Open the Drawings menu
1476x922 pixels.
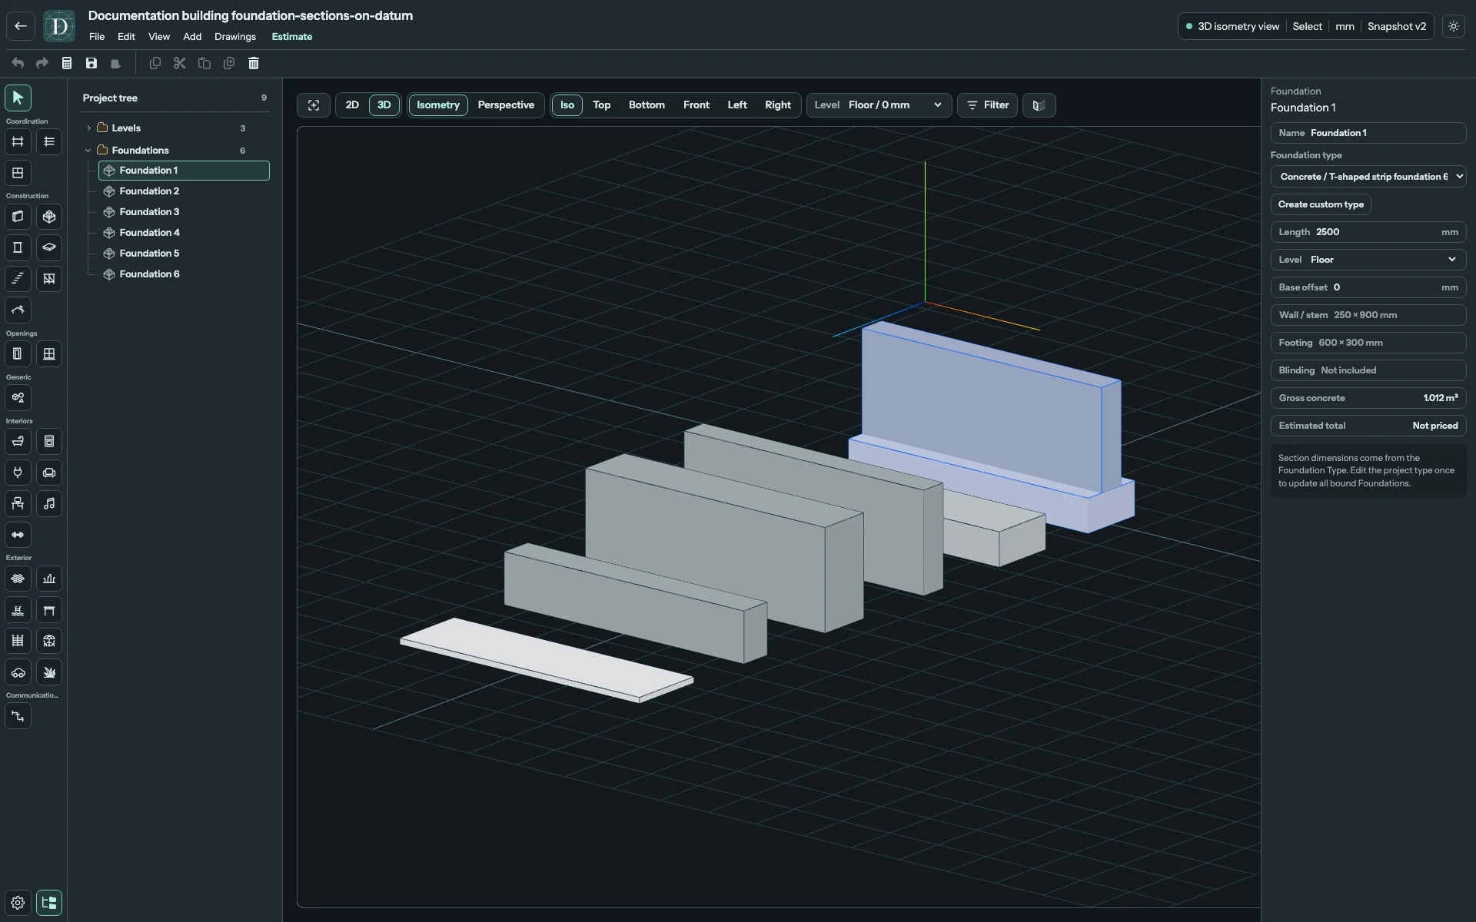235,37
